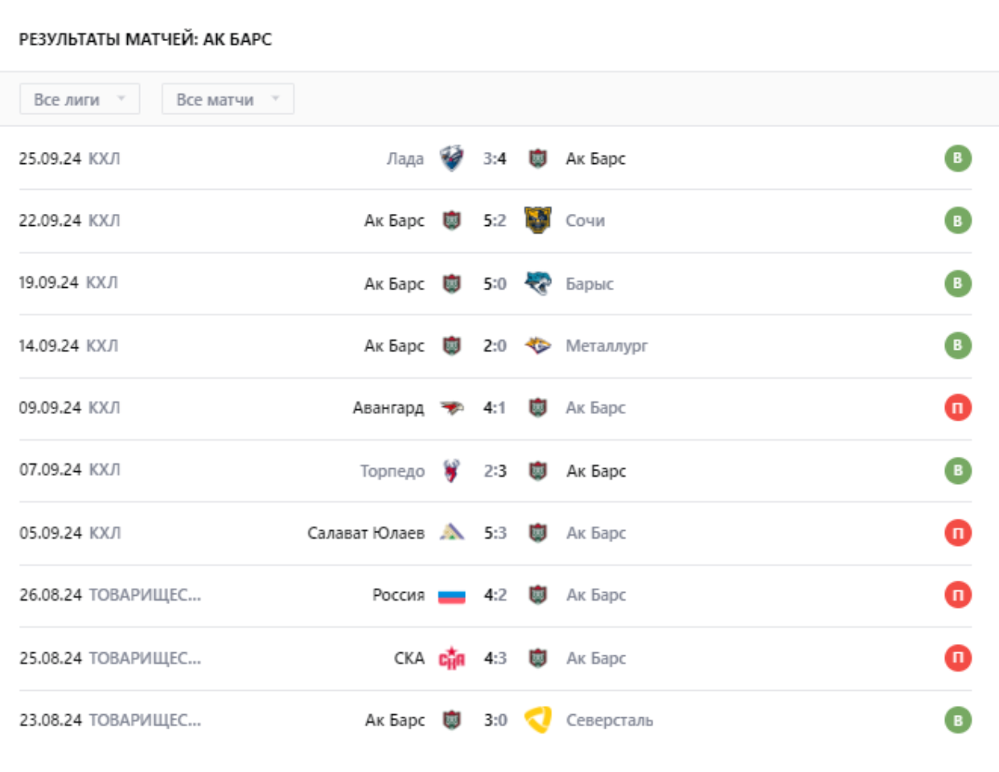This screenshot has width=999, height=772.
Task: Click the Салават Юлаев team name
Action: click(365, 532)
